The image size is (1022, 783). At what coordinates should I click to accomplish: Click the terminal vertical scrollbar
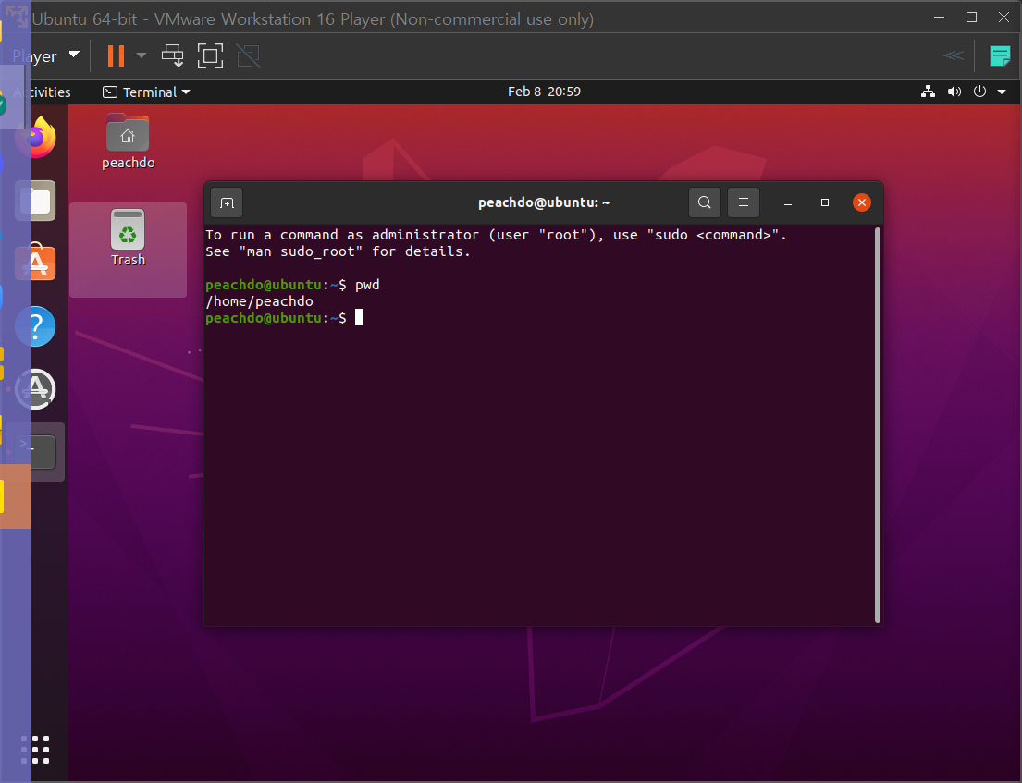[x=878, y=424]
